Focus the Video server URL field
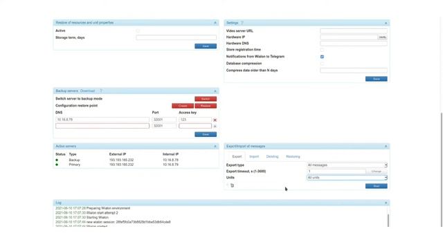Screen dimensions: 443x249 [x=354, y=30]
